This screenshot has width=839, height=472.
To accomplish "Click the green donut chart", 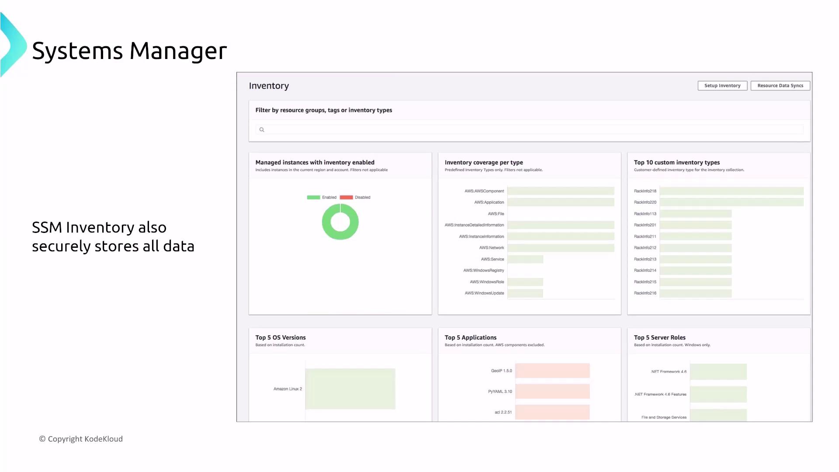I will (x=340, y=234).
